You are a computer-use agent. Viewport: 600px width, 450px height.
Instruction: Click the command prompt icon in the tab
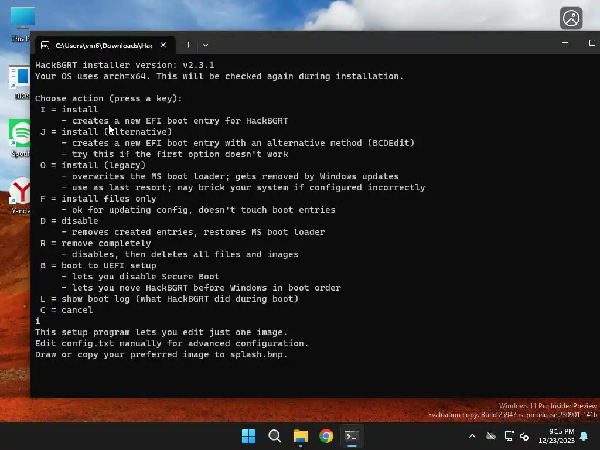coord(45,46)
